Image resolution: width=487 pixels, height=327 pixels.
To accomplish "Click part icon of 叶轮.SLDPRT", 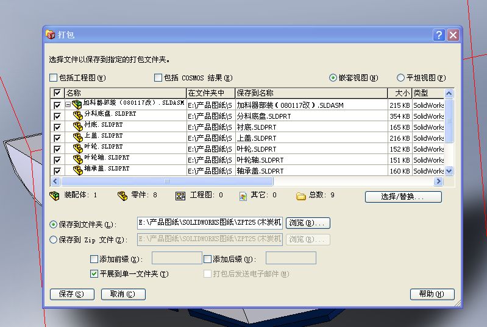I will [77, 149].
